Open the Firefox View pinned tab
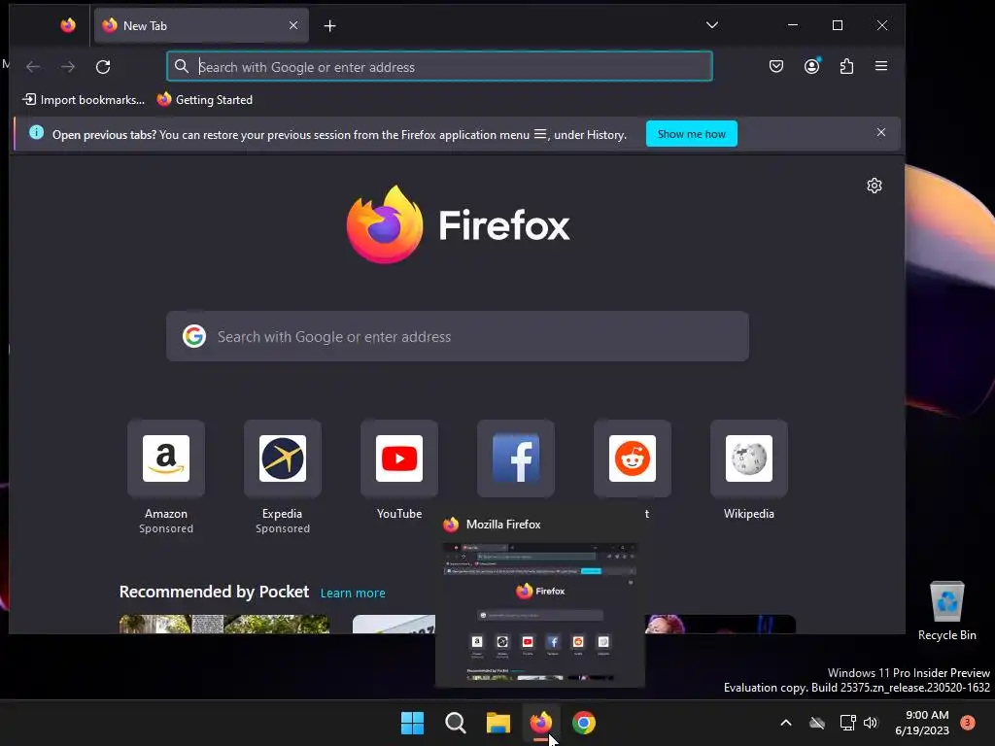 (x=68, y=25)
